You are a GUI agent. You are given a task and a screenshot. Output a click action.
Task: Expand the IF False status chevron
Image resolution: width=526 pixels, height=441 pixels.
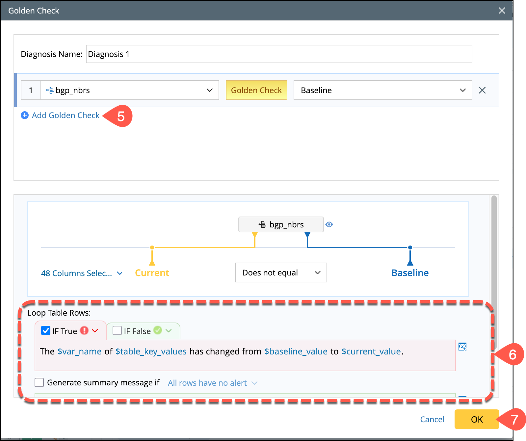pyautogui.click(x=169, y=331)
